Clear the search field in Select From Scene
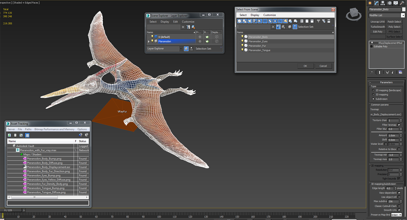 [x=273, y=27]
